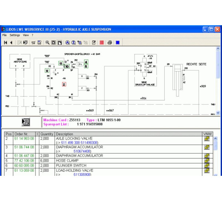The width and height of the screenshot is (222, 201).
Task: Click the machine card list icon
Action: [x=26, y=122]
